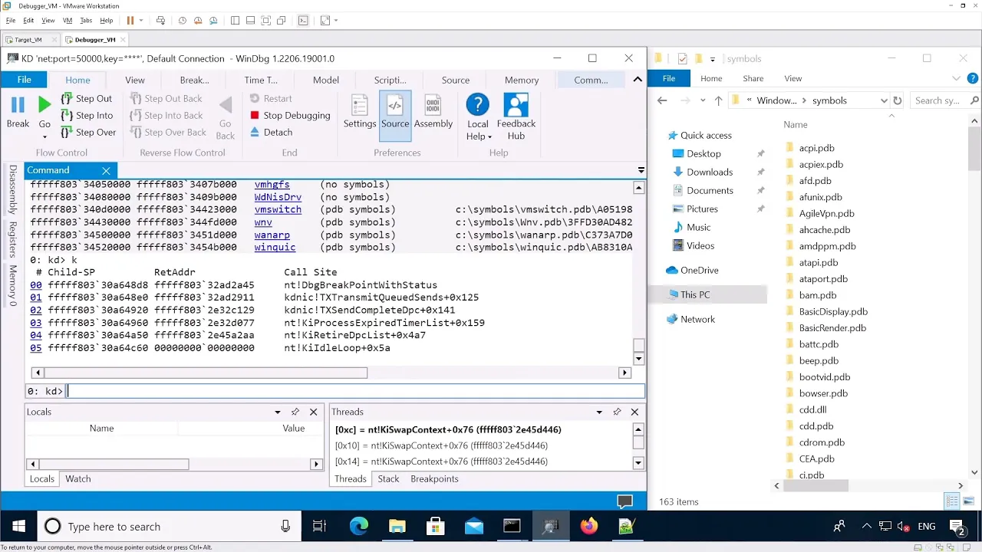The width and height of the screenshot is (982, 552).
Task: Close the Command tab
Action: tap(107, 170)
